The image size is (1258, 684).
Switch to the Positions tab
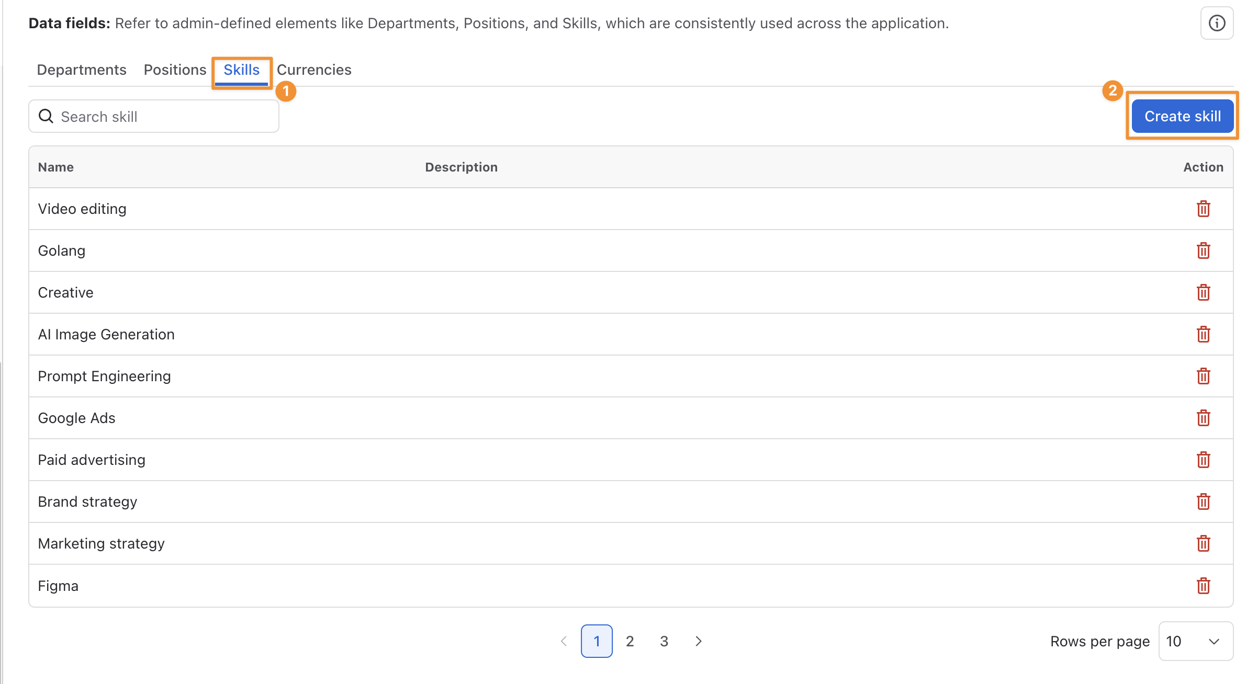(x=175, y=70)
